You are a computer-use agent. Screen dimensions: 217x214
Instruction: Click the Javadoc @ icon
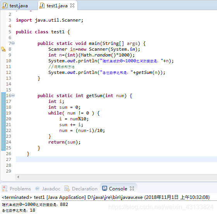pos(38,188)
